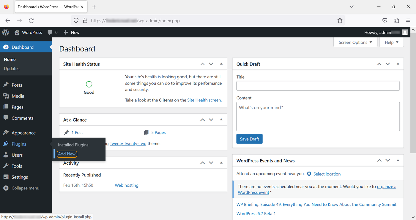
Task: Click the Save Draft button
Action: pos(249,139)
